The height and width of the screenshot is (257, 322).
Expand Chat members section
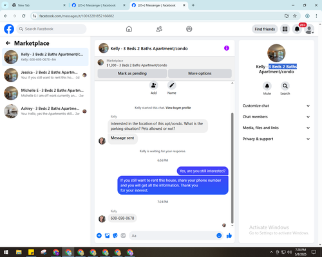click(x=276, y=117)
